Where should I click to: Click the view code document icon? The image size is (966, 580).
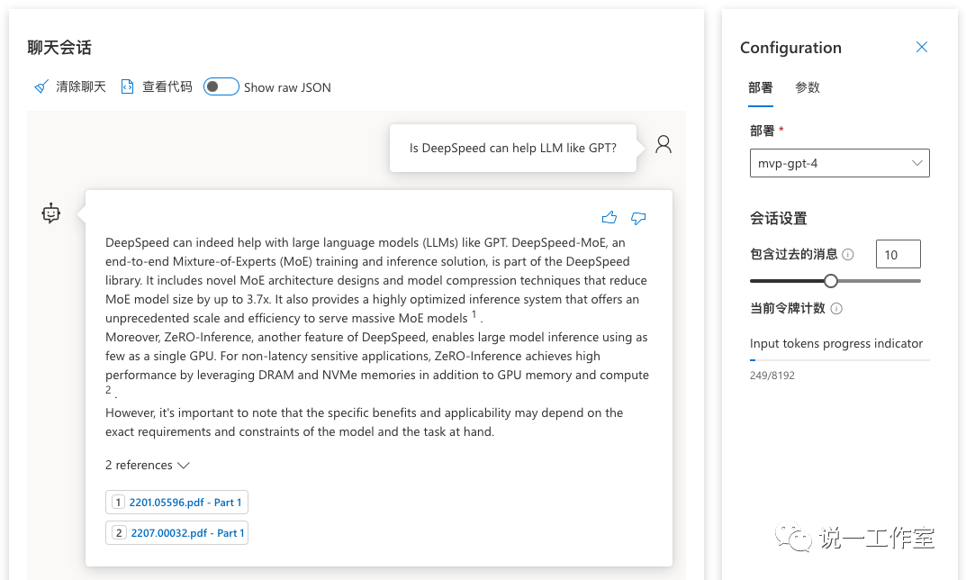(127, 87)
